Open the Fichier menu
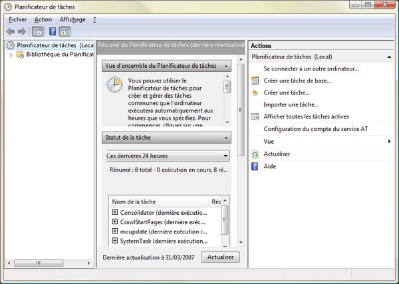The height and width of the screenshot is (284, 399). [18, 19]
